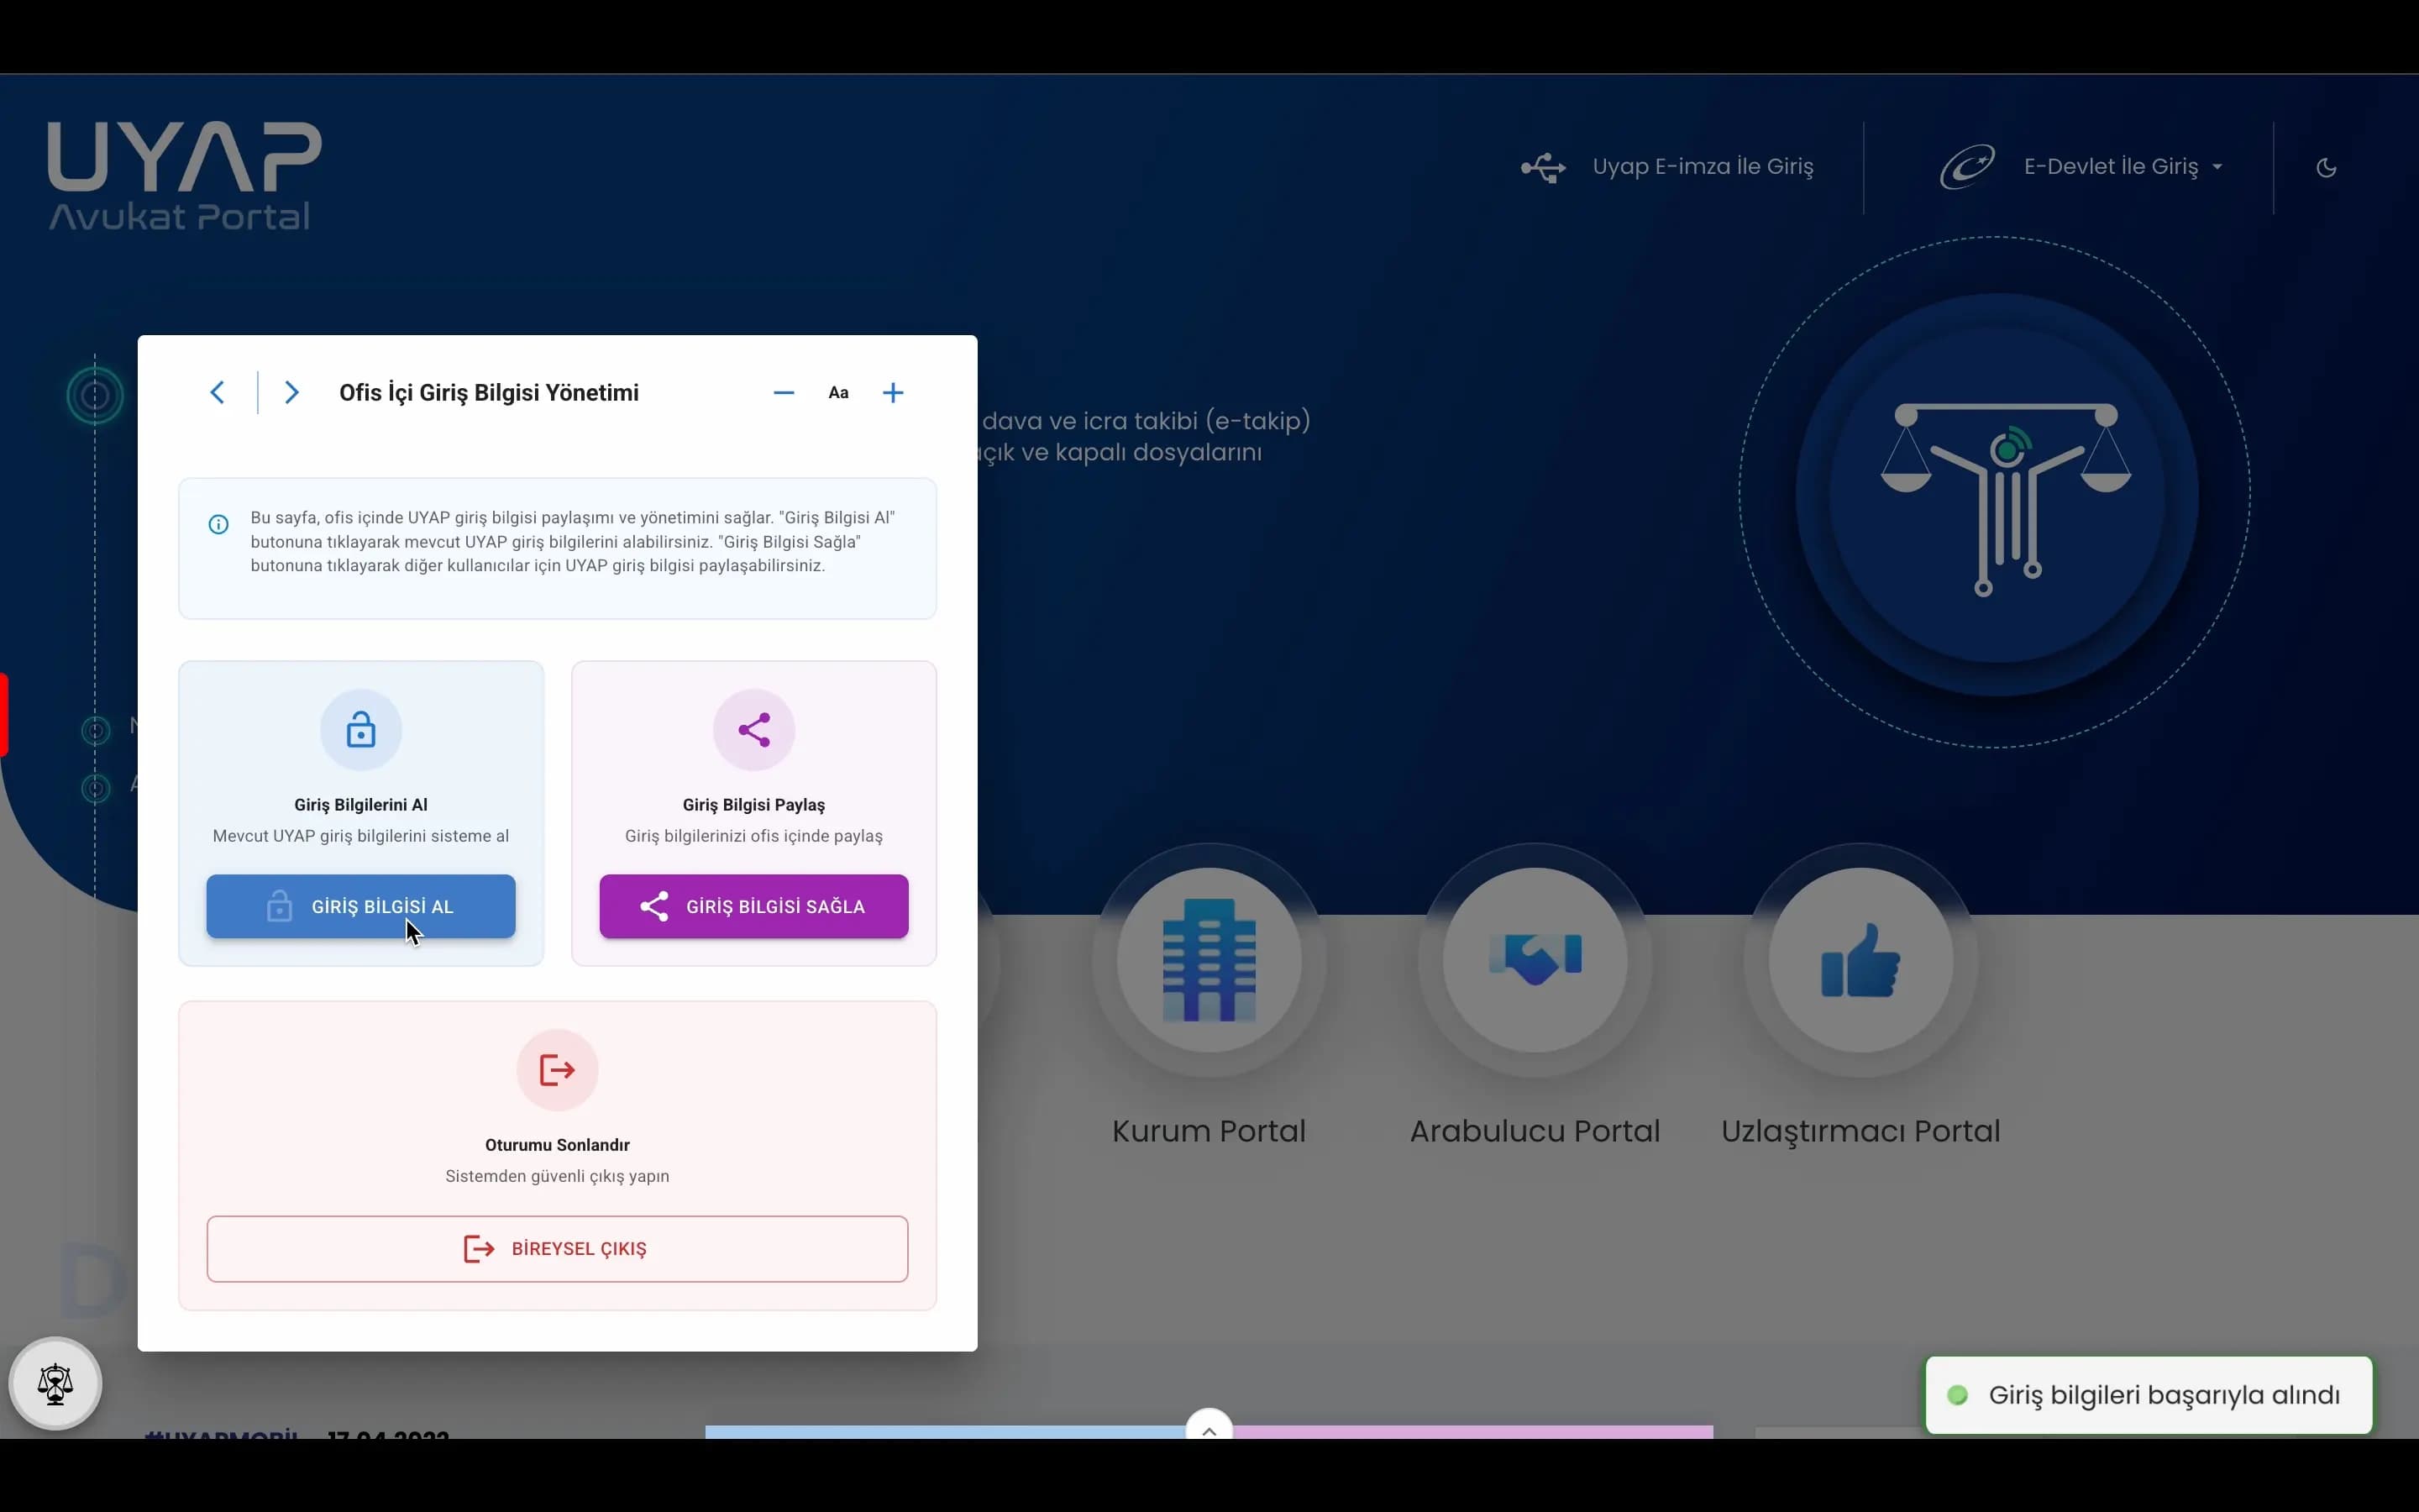Viewport: 2419px width, 1512px height.
Task: Click BİREYSEL ÇIKIŞ logout button
Action: tap(557, 1248)
